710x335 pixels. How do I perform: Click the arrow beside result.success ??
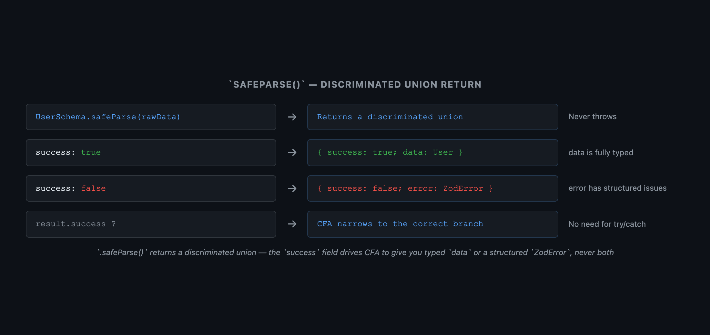coord(292,224)
